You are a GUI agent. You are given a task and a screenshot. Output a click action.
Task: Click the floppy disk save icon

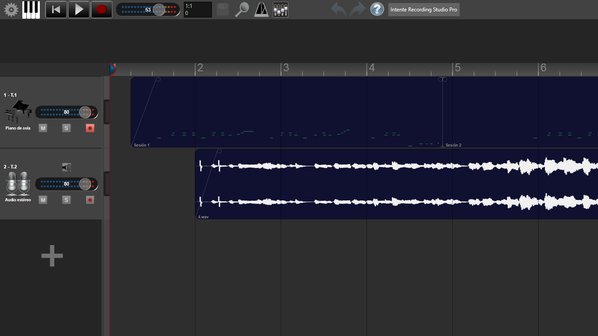coord(223,10)
